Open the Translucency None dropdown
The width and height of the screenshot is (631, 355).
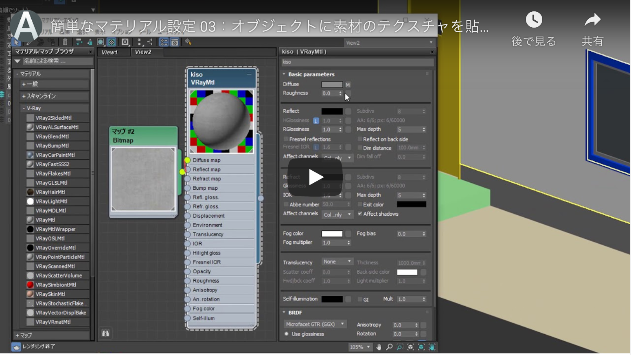tap(337, 262)
